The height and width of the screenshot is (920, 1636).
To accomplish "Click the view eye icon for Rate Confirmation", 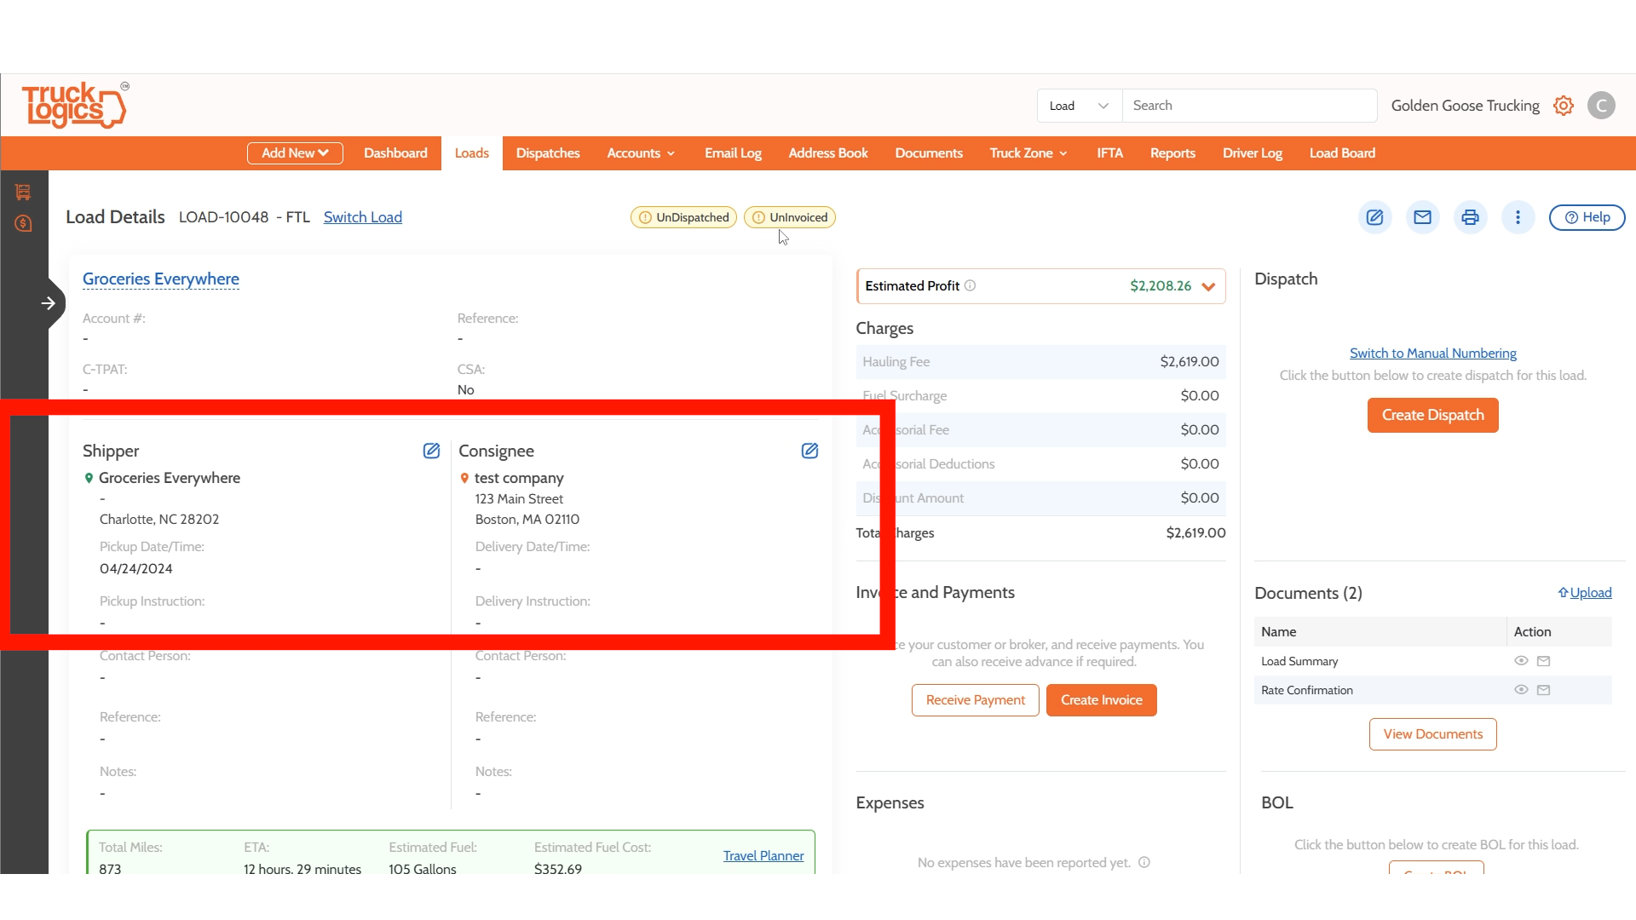I will pyautogui.click(x=1521, y=690).
